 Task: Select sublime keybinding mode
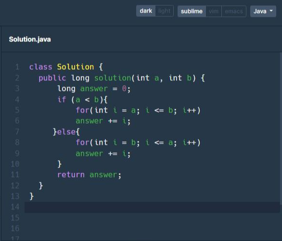point(192,12)
